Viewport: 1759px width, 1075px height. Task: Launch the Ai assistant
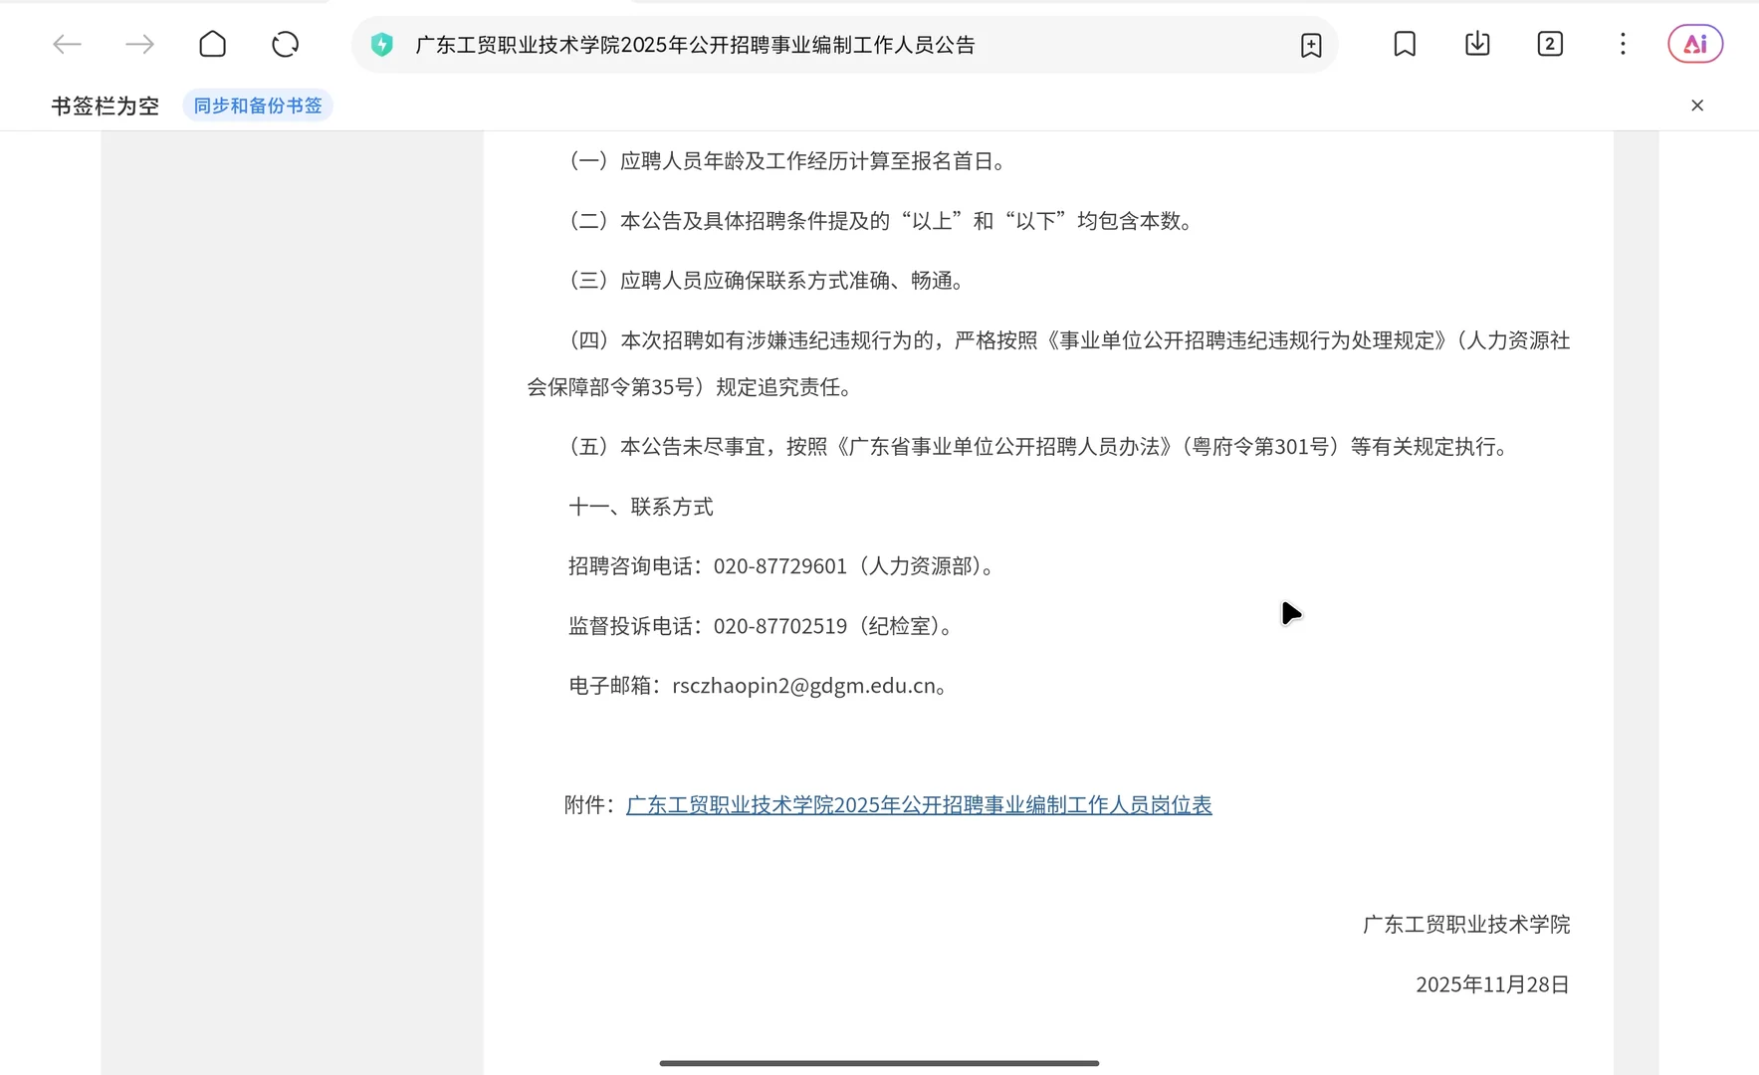tap(1695, 44)
